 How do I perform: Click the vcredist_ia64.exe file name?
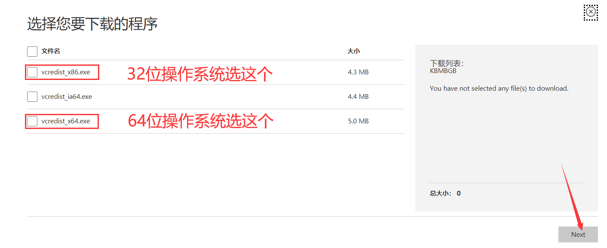[x=67, y=97]
